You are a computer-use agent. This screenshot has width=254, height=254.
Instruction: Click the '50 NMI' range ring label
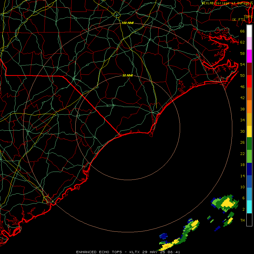pos(128,75)
